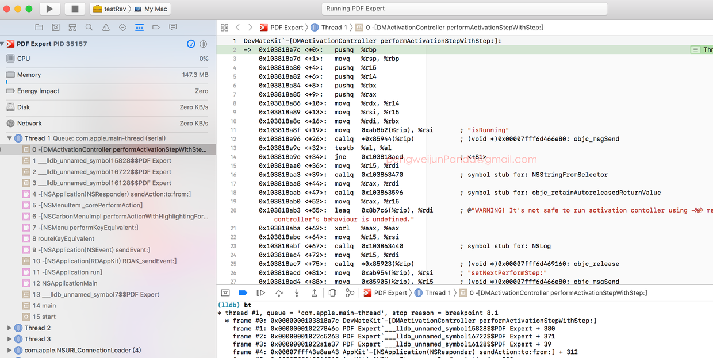Continue program execution
Image resolution: width=713 pixels, height=358 pixels.
tap(260, 292)
